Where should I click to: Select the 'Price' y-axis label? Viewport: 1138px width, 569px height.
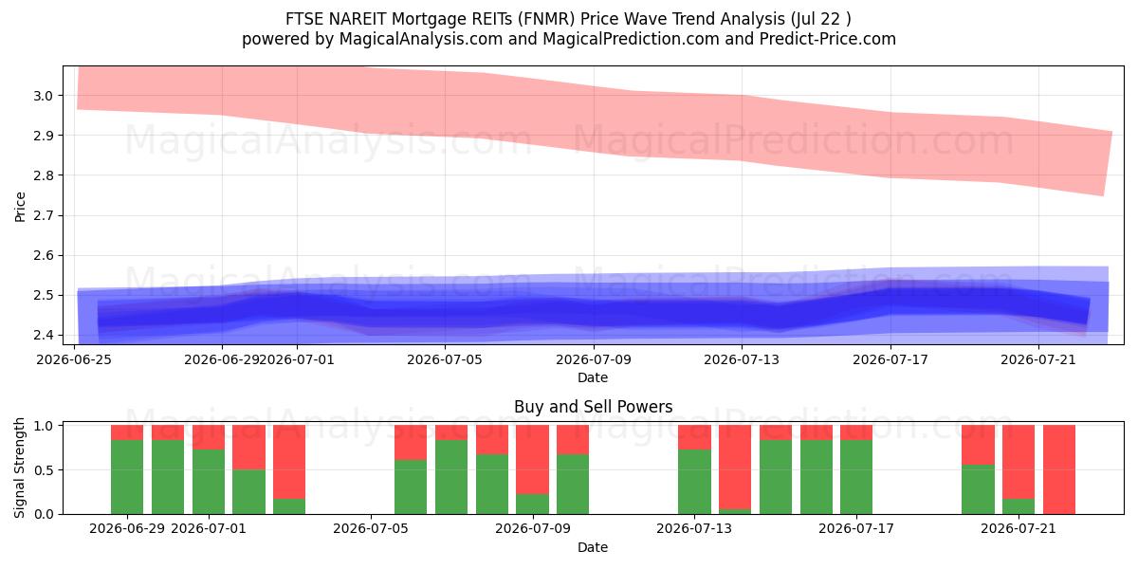[21, 206]
